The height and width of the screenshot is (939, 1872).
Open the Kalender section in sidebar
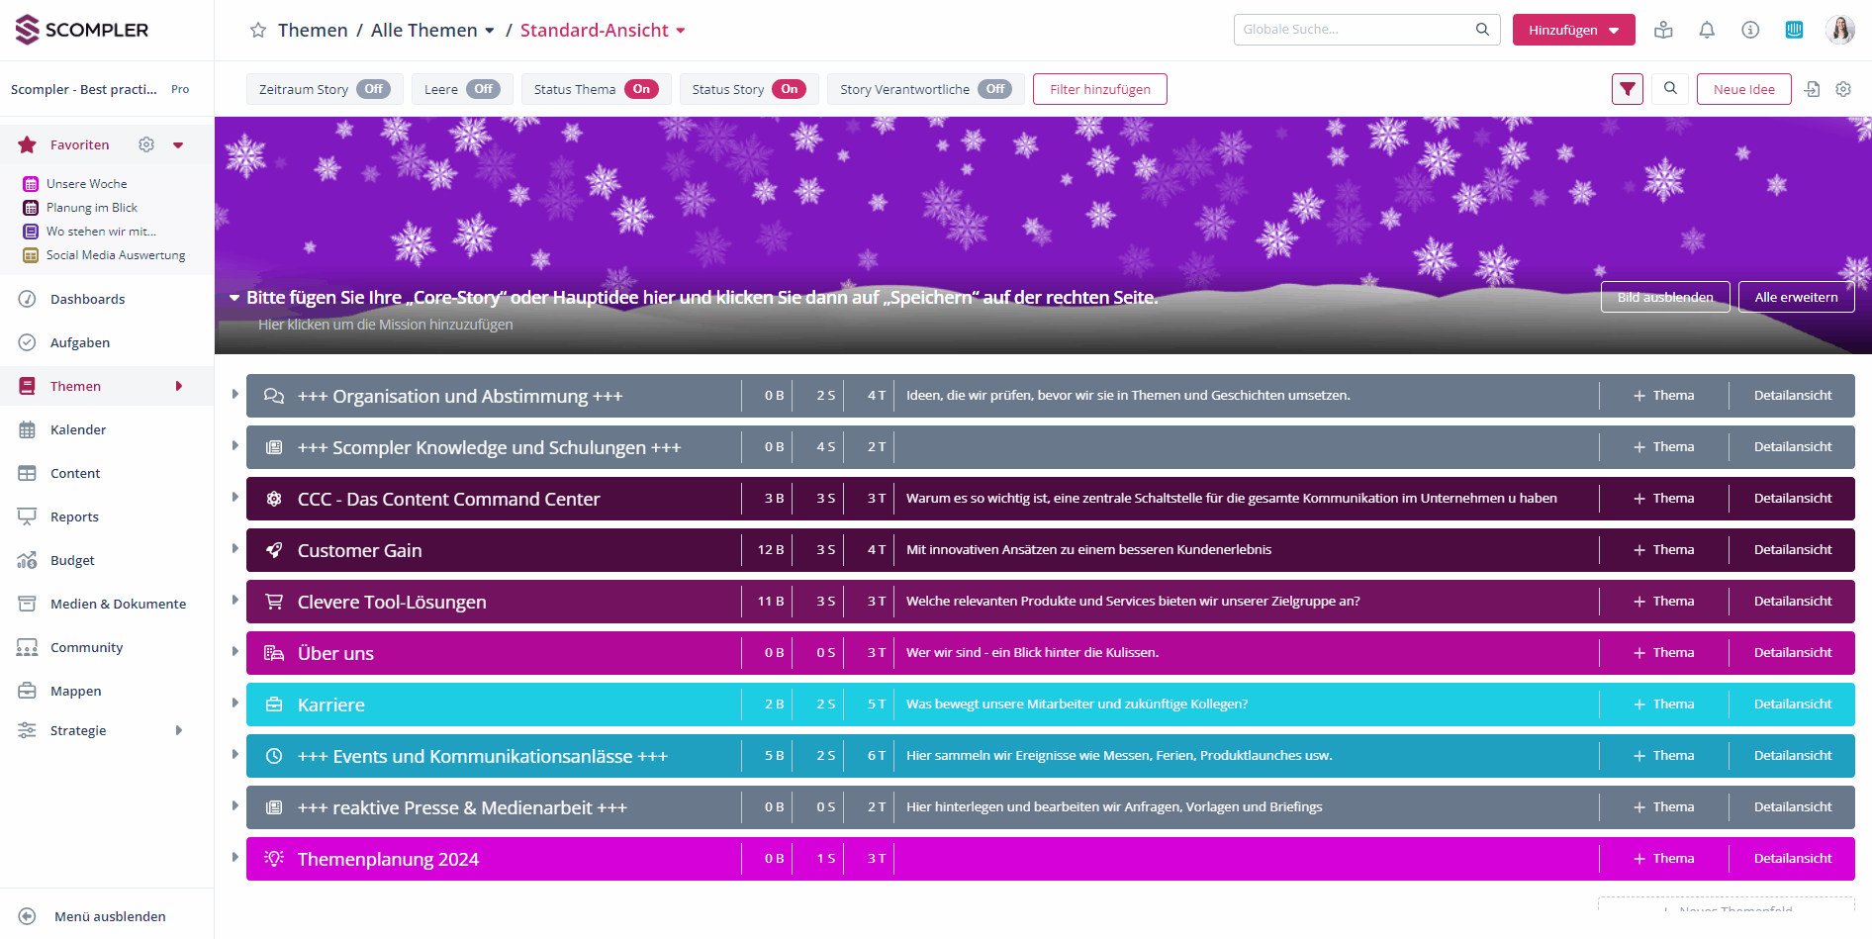[x=78, y=429]
